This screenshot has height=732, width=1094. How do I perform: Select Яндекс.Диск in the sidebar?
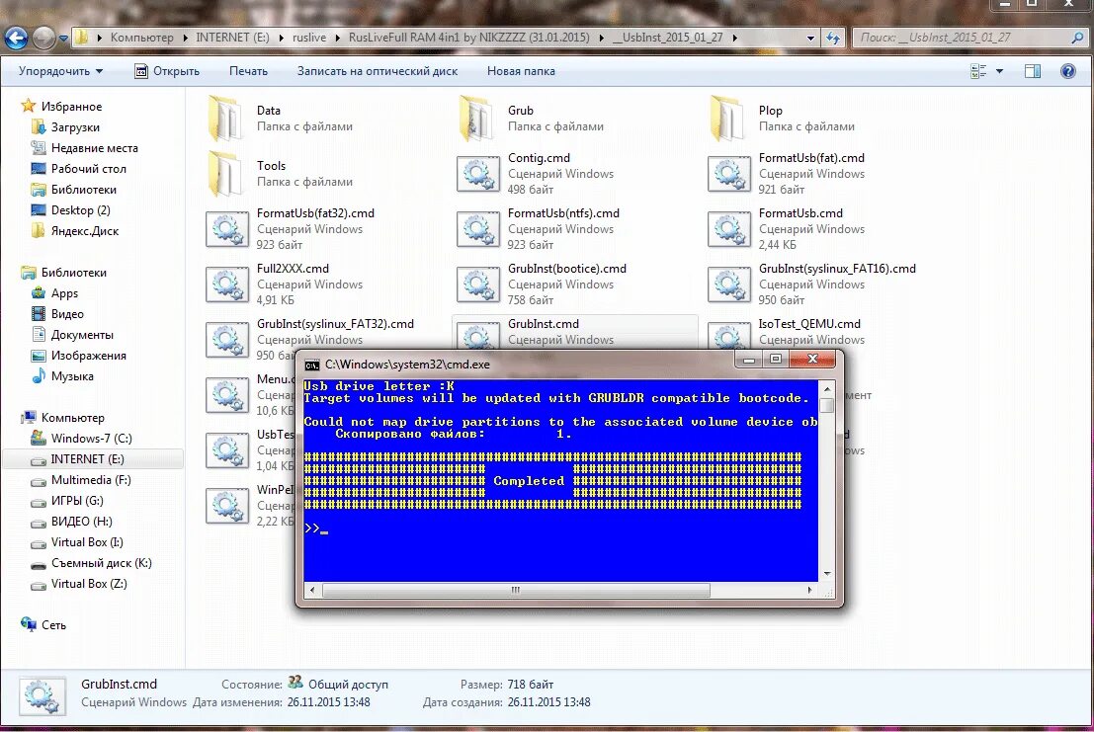point(84,231)
